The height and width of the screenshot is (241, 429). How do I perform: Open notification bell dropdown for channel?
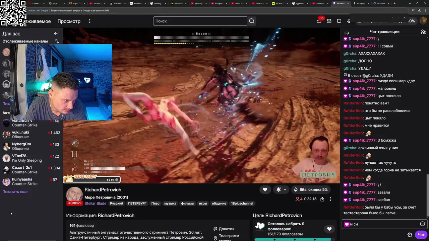(x=282, y=189)
